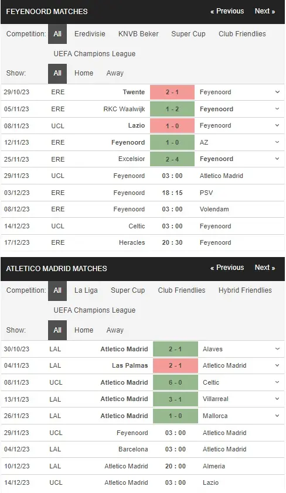Open Feyenoord vs PSV fixture time
The width and height of the screenshot is (286, 493).
[x=172, y=193]
